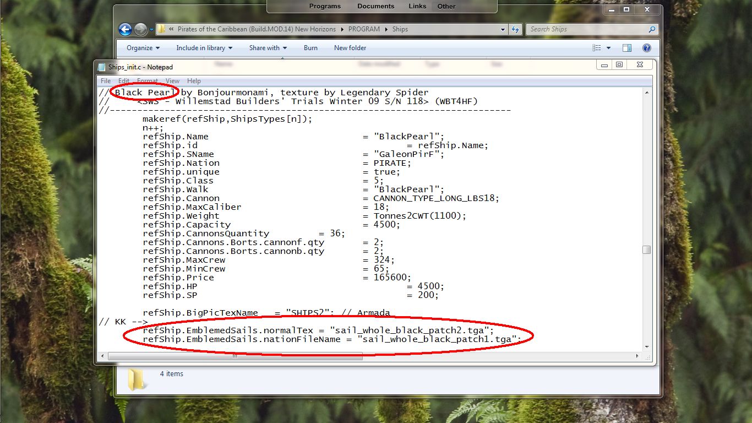Click the search magnifier icon

pyautogui.click(x=652, y=29)
